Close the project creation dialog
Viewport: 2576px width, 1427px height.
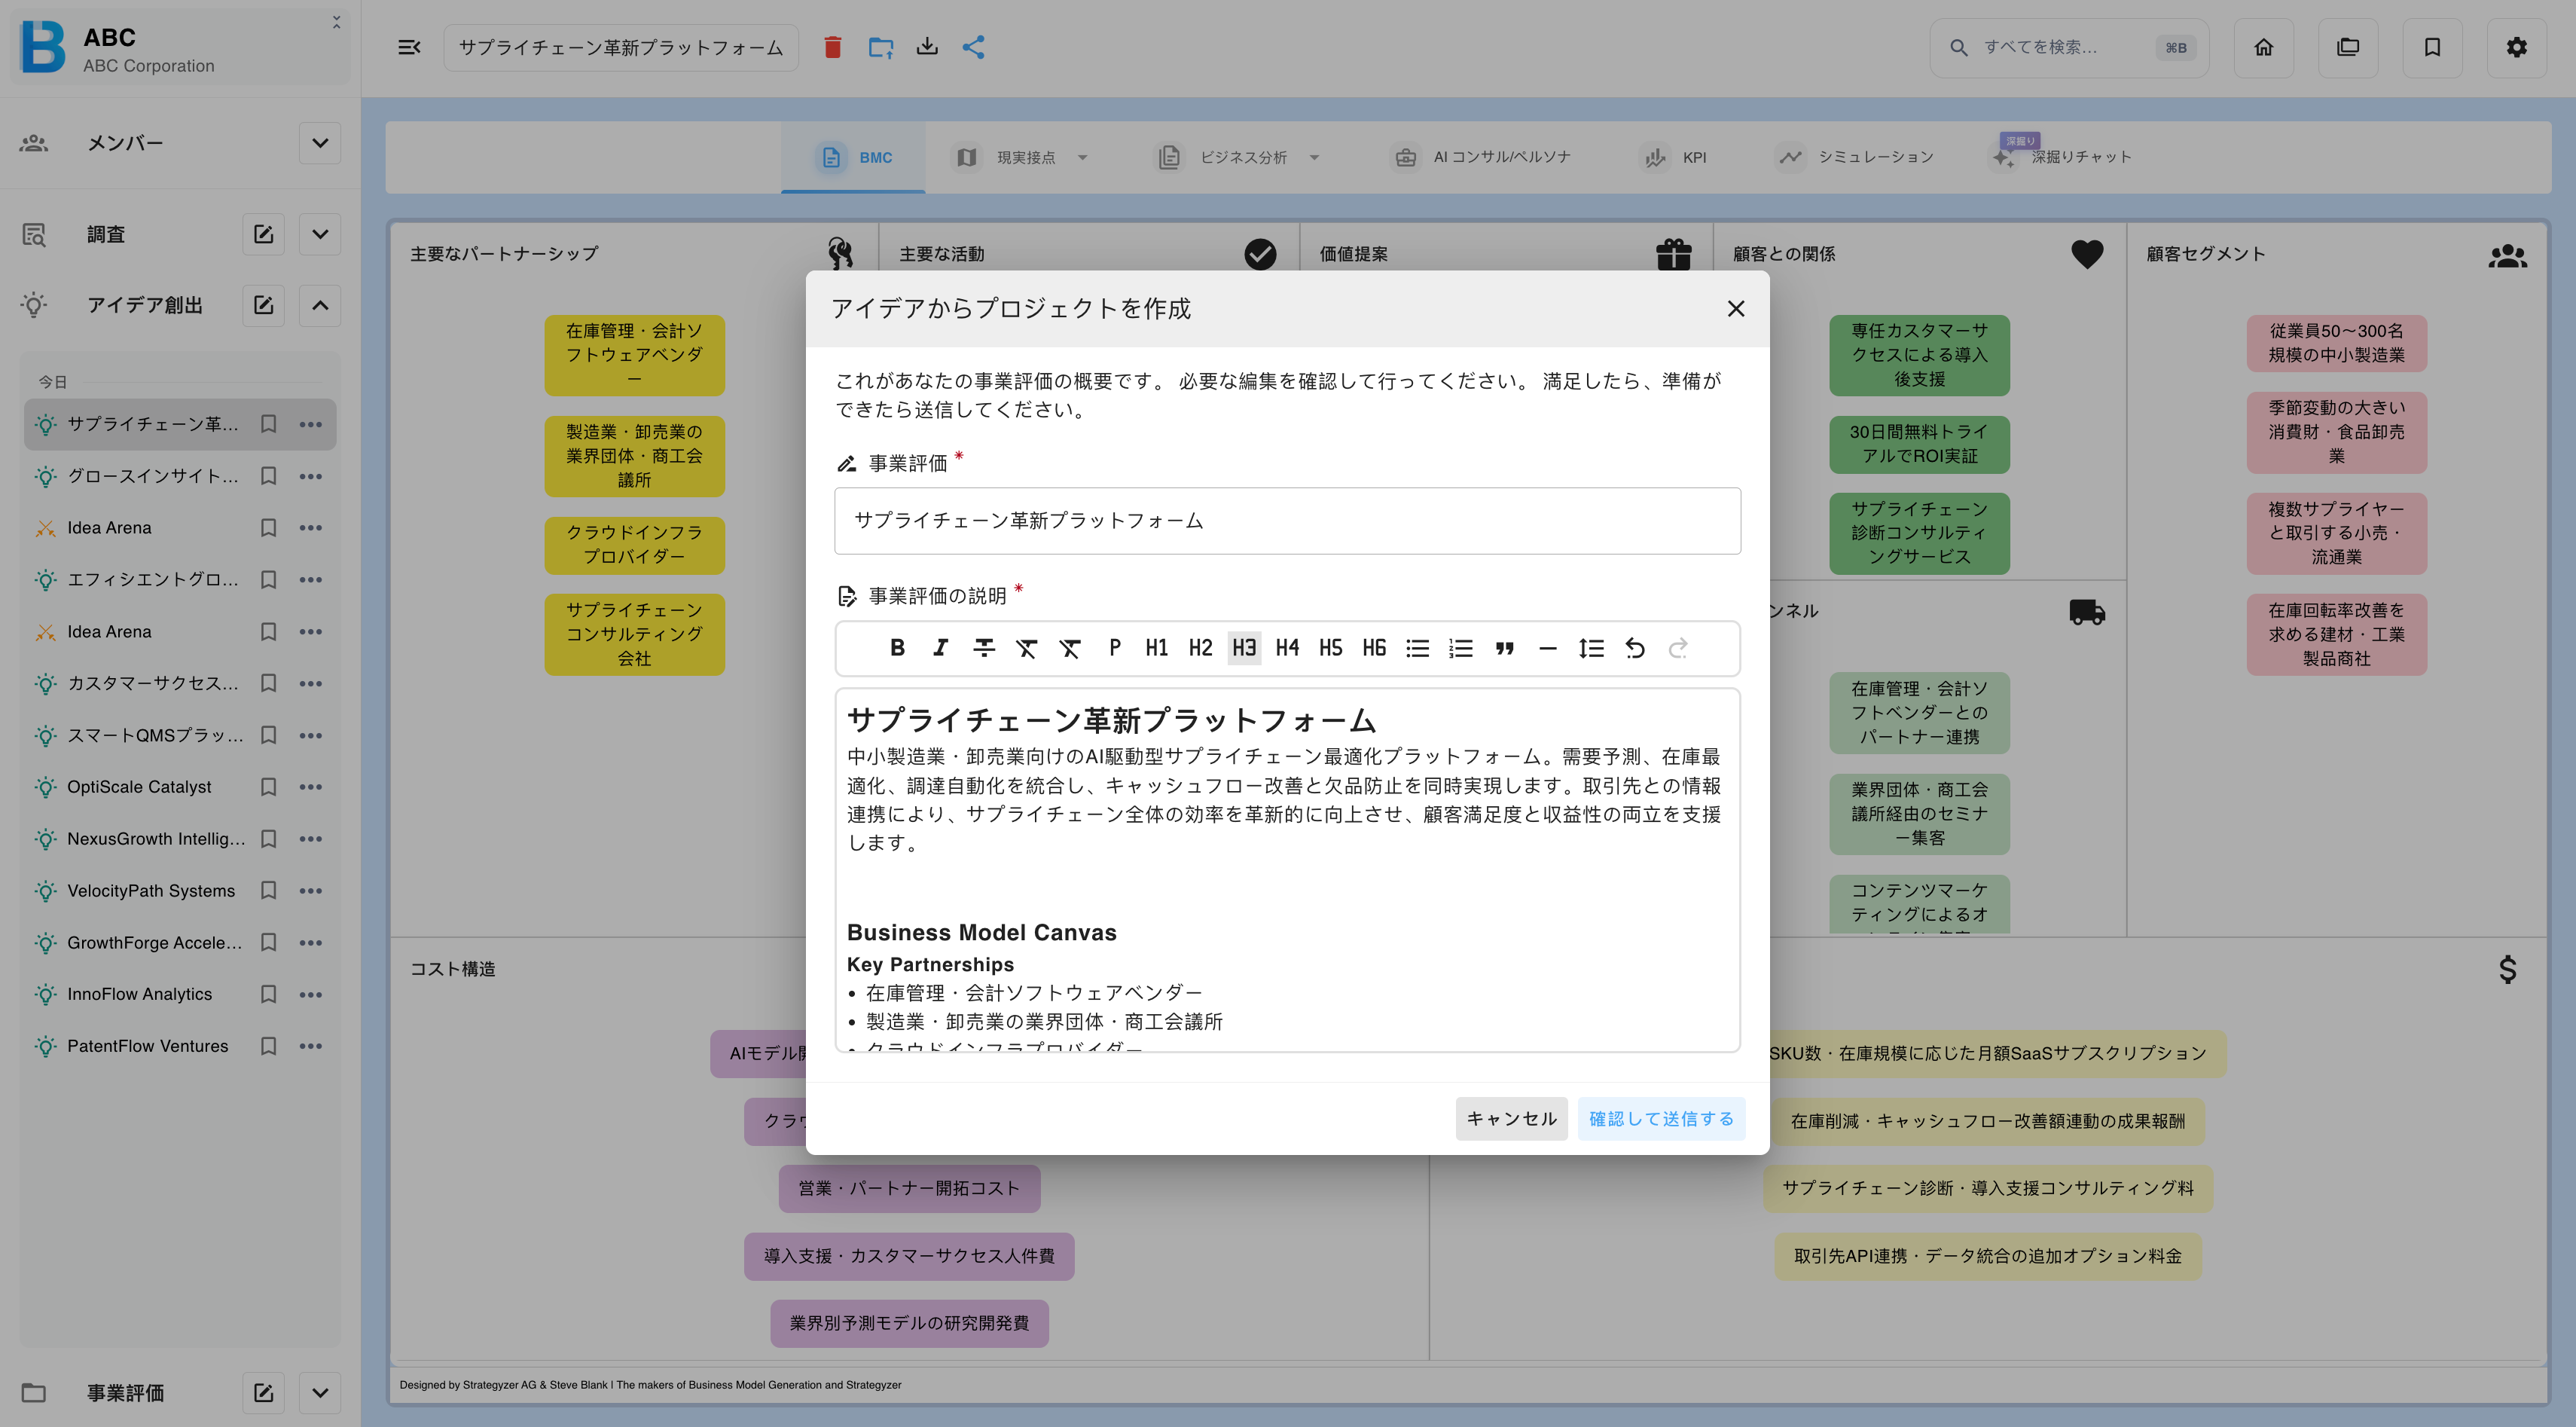(x=1736, y=309)
